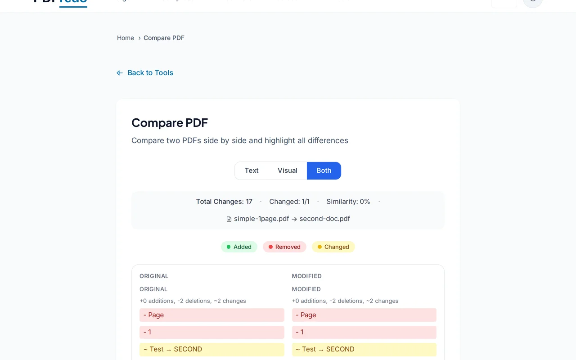Expand the chevron between Home and Compare PDF
Screen dimensions: 576x360
tap(139, 38)
